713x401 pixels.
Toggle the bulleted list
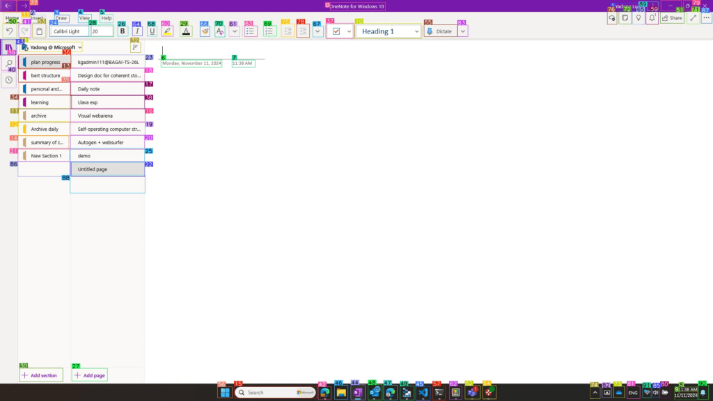tap(250, 31)
